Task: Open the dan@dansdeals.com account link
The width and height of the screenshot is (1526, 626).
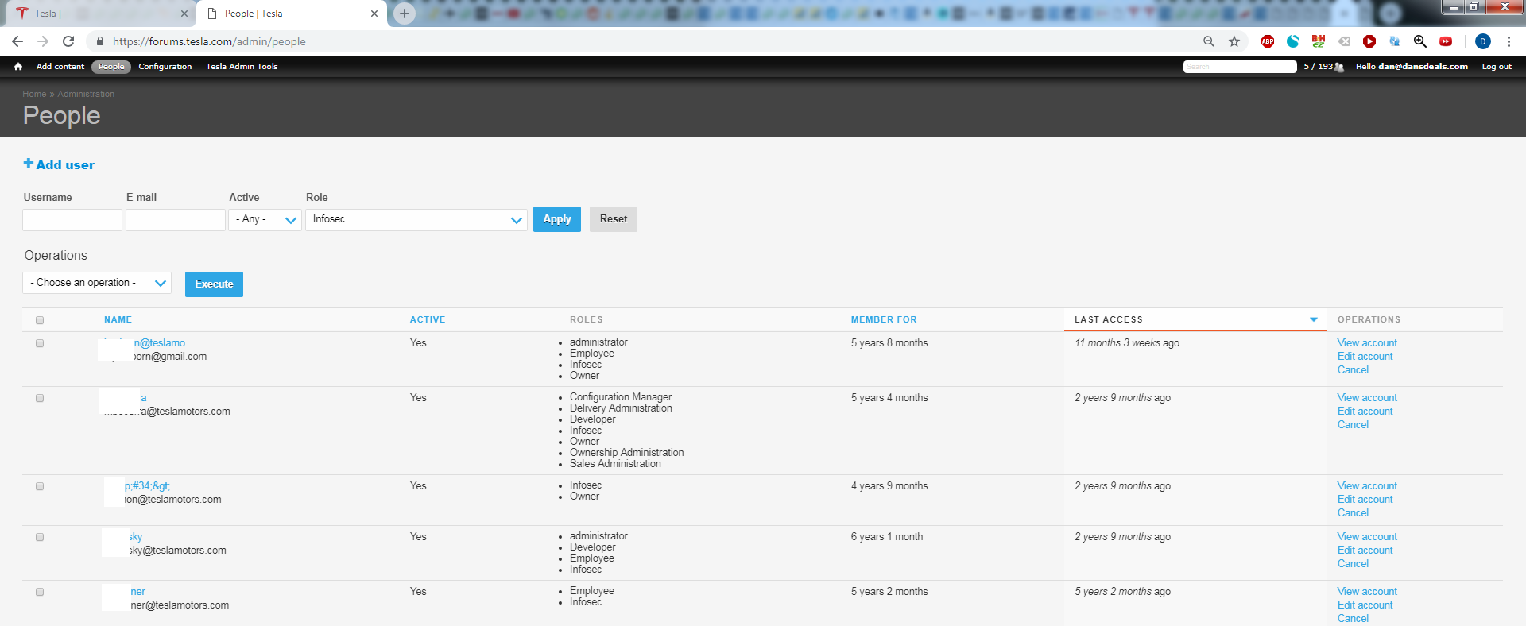Action: click(1423, 67)
